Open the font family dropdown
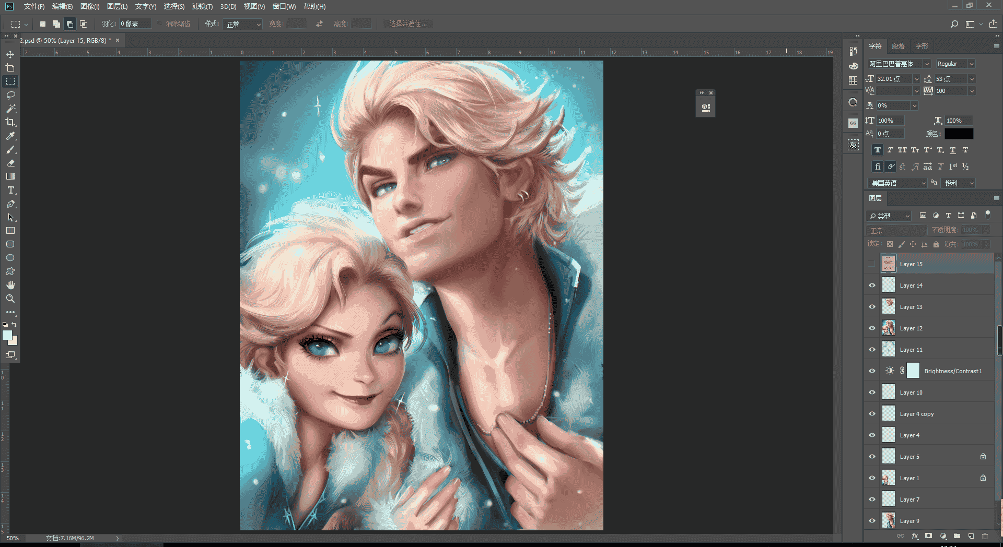Screen dimensions: 1003x547 pos(926,64)
